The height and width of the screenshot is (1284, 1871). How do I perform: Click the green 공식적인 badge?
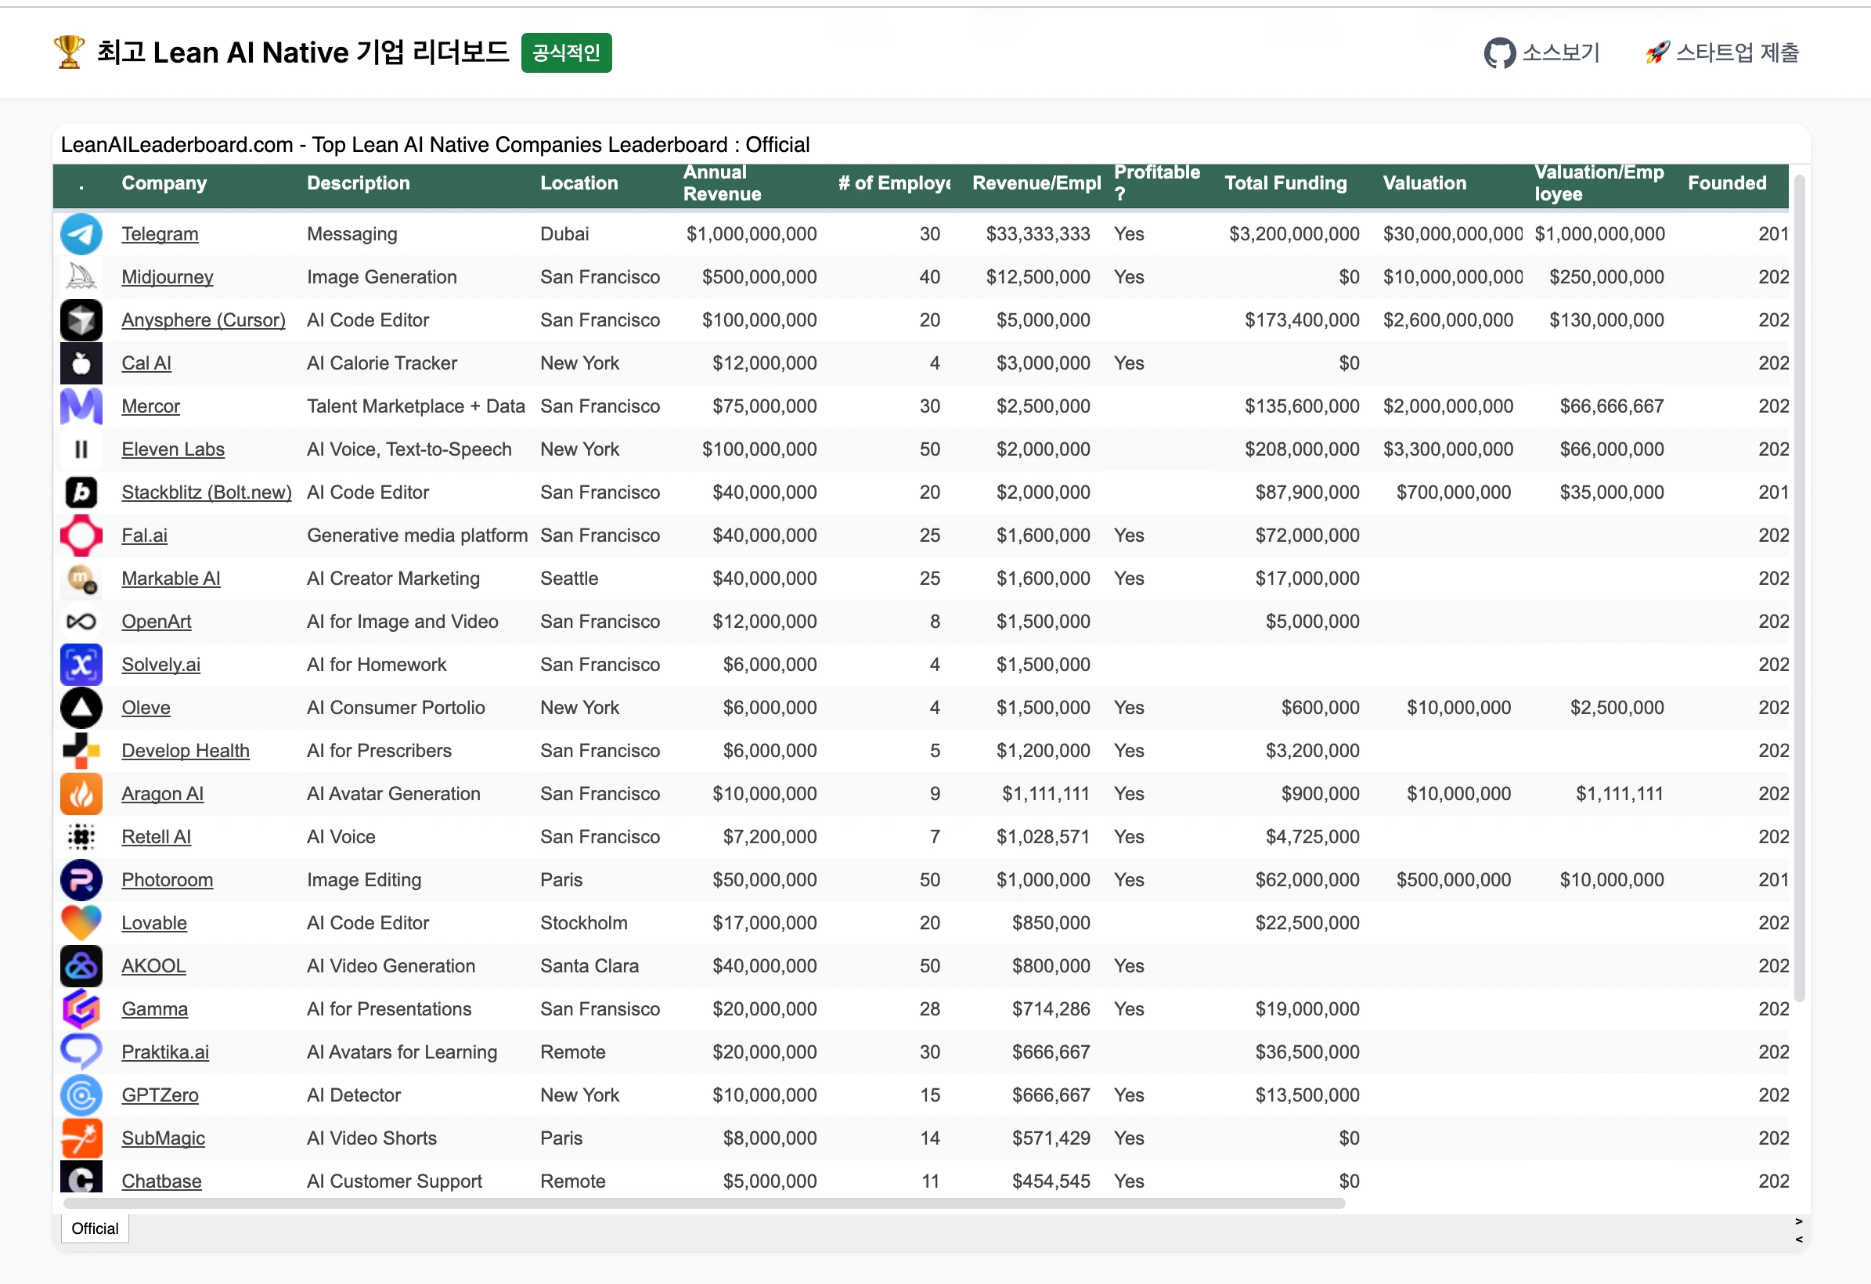(566, 53)
